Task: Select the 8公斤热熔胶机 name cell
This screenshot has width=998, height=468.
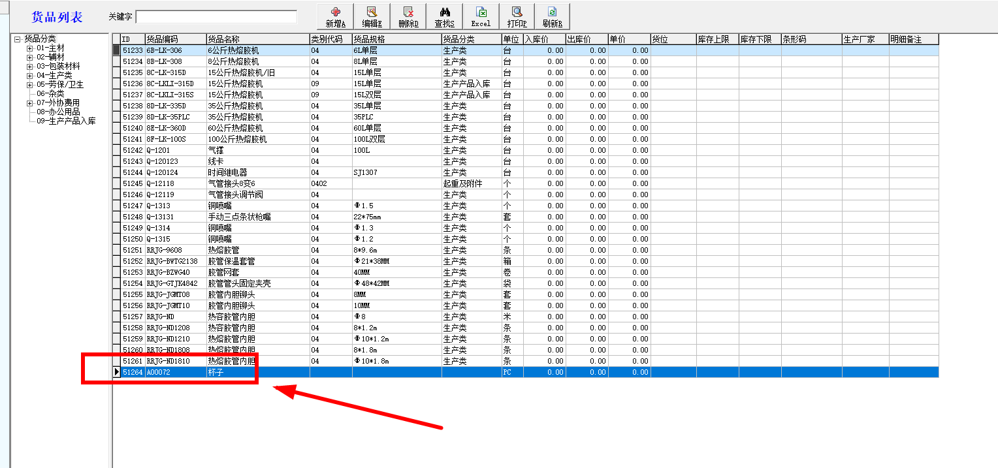Action: tap(257, 61)
